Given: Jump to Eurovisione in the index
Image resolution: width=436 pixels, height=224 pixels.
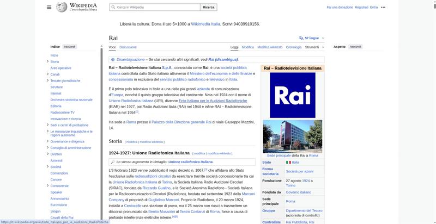Looking at the screenshot, I should coord(59,205).
